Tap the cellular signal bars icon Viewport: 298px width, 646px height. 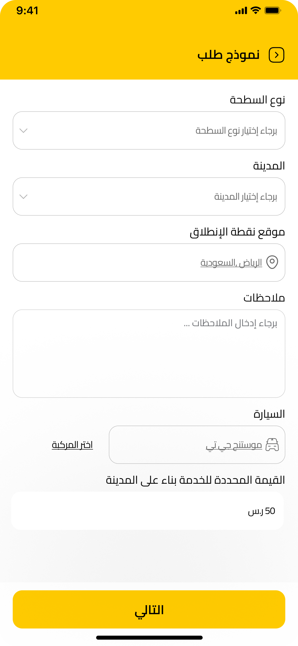[x=241, y=11]
